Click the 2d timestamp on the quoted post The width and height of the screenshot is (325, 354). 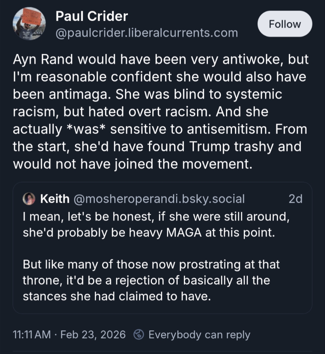295,199
